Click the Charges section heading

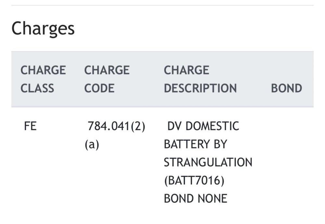pyautogui.click(x=43, y=29)
